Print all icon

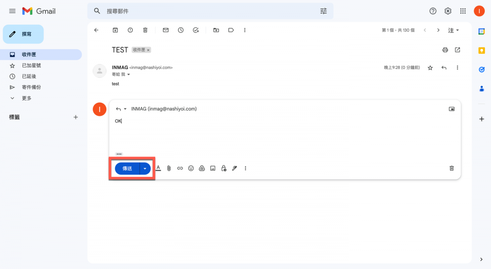445,50
